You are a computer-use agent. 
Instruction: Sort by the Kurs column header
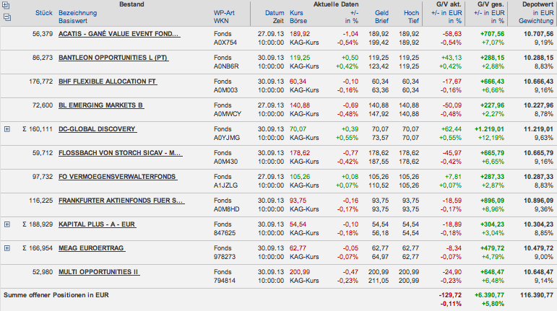click(x=296, y=14)
